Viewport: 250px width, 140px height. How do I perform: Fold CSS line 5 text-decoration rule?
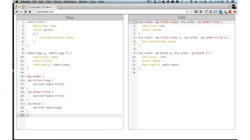[x=136, y=38]
